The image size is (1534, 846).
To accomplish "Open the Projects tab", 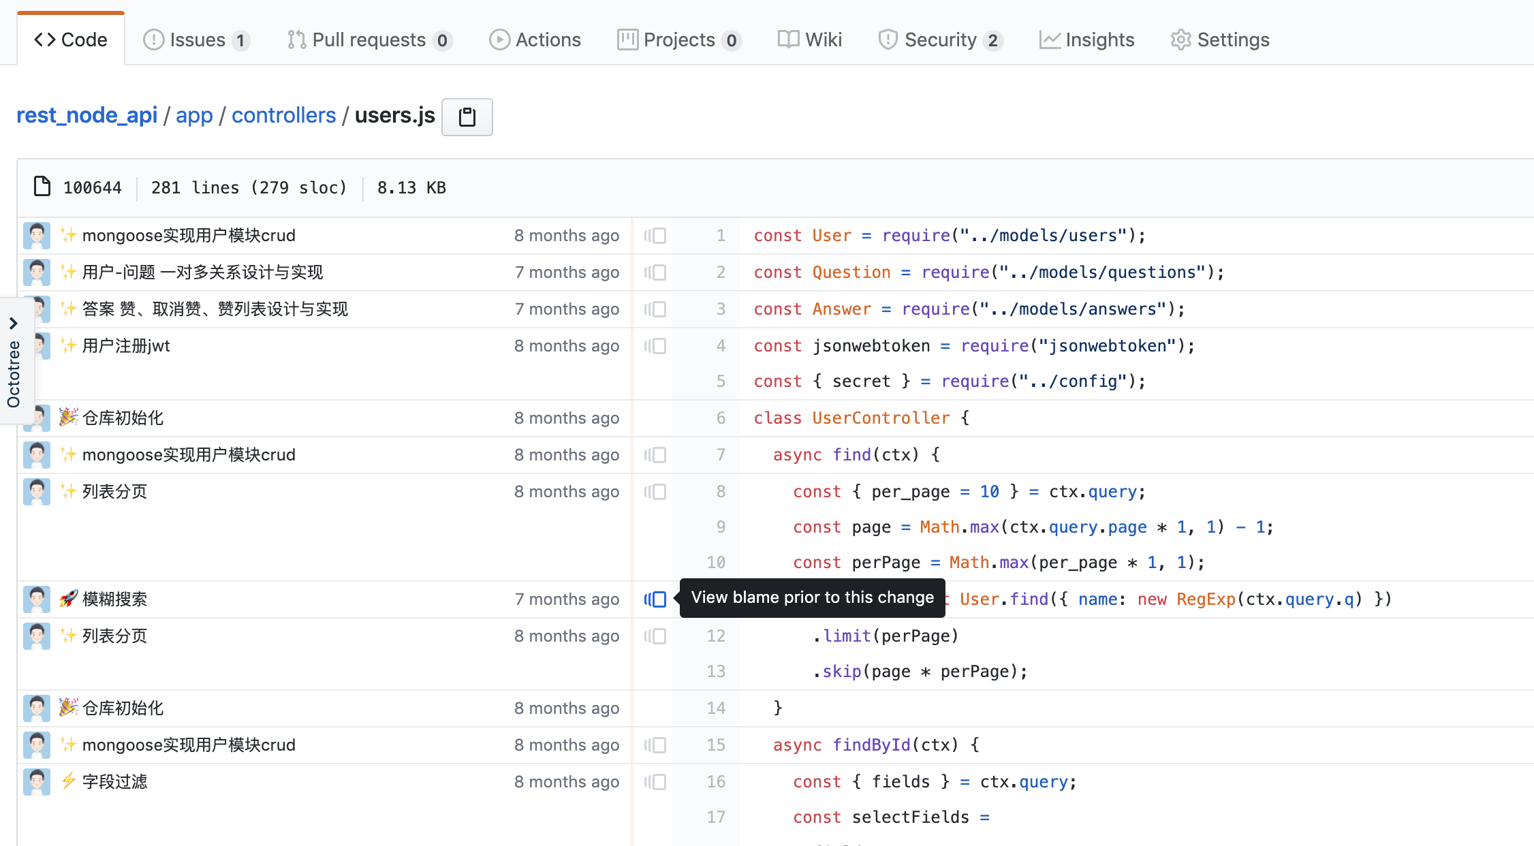I will [x=679, y=40].
